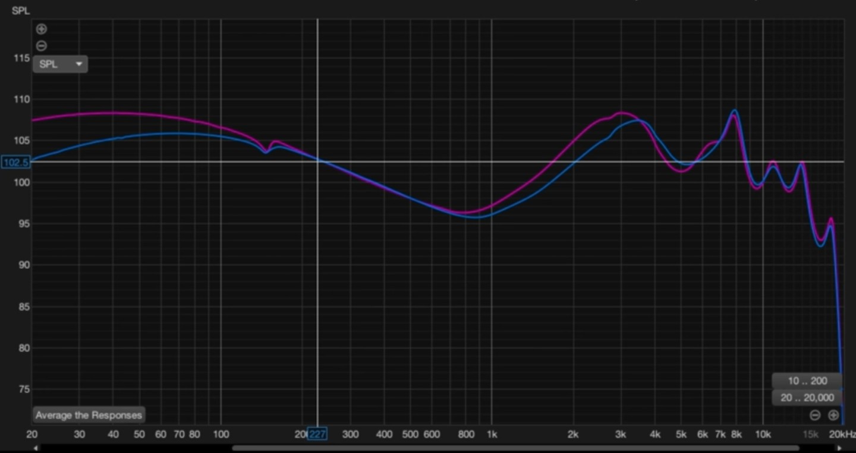The height and width of the screenshot is (453, 856).
Task: Zoom out the SPL axis with the minus icon above the SPL dropdown
Action: pyautogui.click(x=41, y=46)
